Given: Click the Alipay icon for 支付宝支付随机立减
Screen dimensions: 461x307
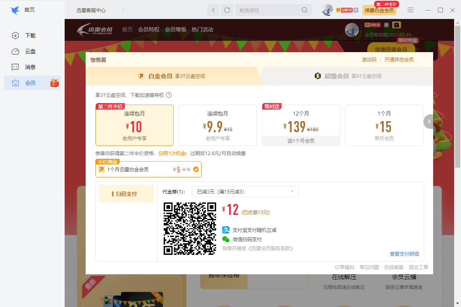Looking at the screenshot, I should 226,230.
